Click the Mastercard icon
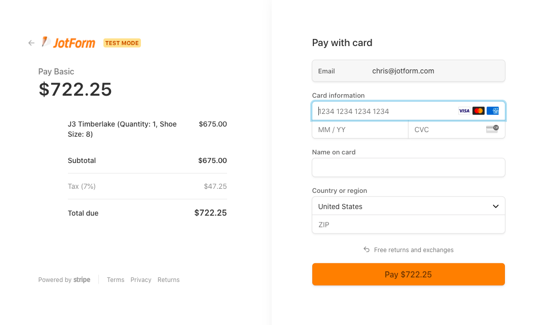This screenshot has width=548, height=325. 478,111
